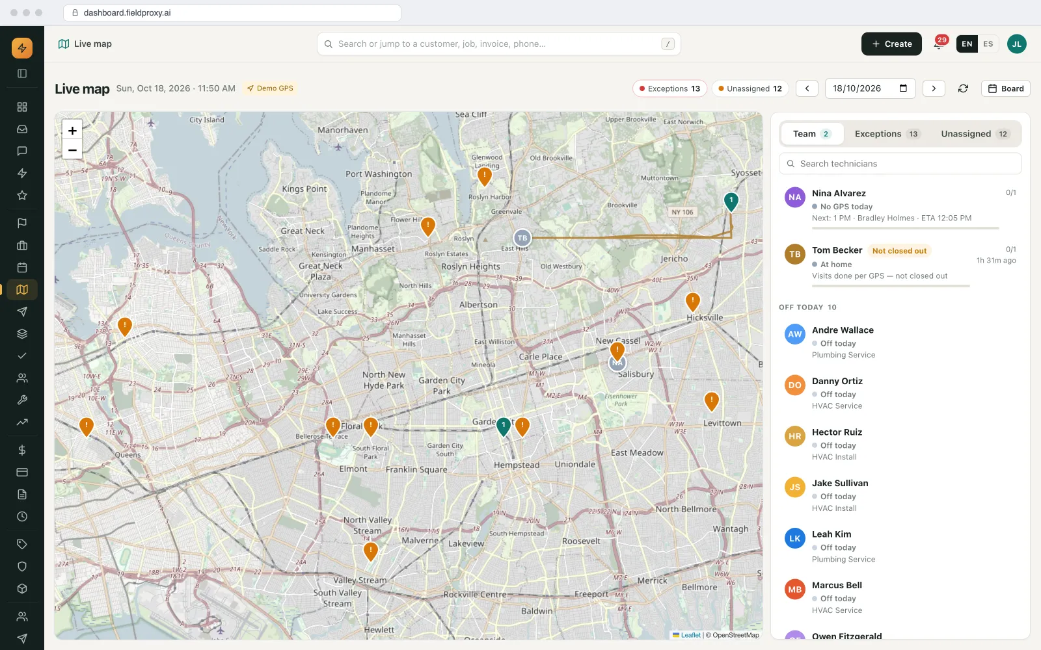Open the 3D box icon in sidebar

coord(22,588)
